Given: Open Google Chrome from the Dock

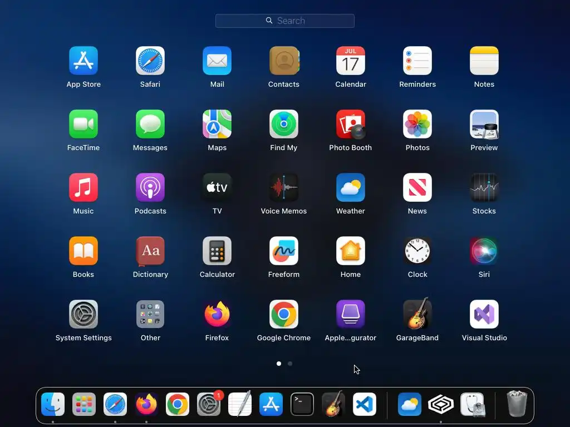Looking at the screenshot, I should click(178, 404).
